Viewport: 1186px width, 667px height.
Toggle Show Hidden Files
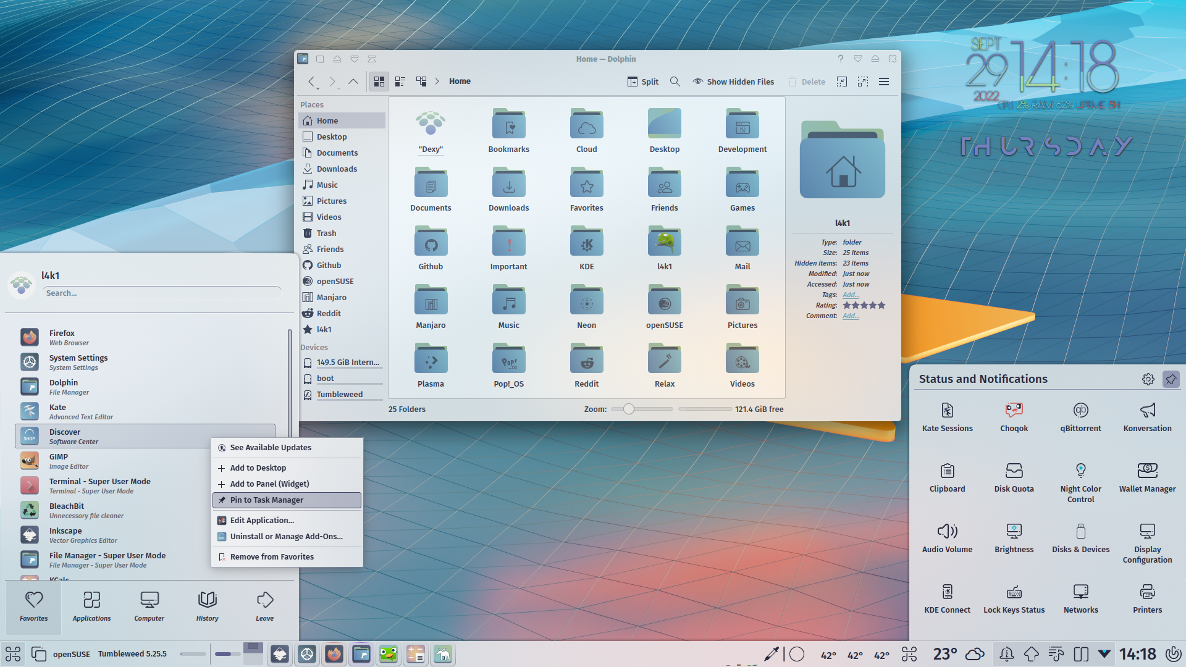[x=733, y=82]
